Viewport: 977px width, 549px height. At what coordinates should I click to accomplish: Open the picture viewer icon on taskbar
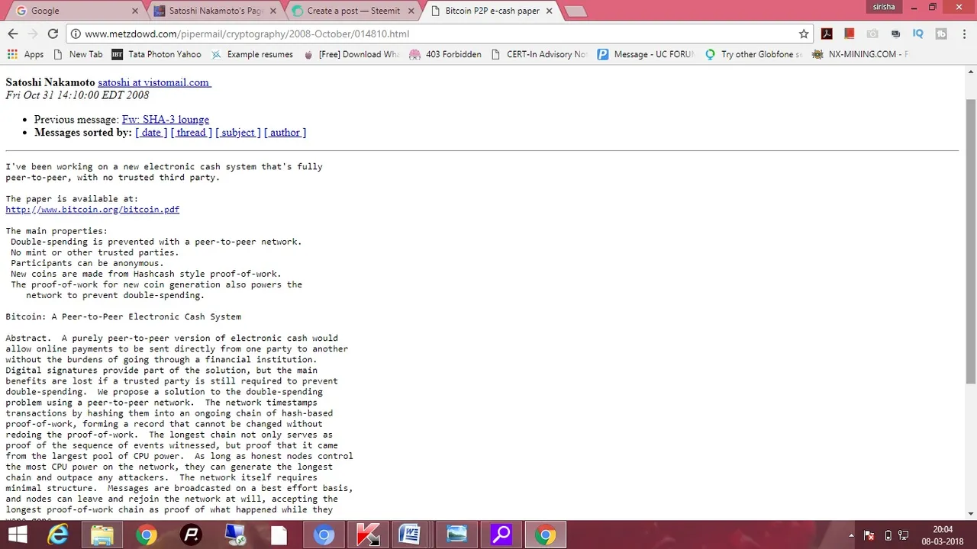click(456, 535)
